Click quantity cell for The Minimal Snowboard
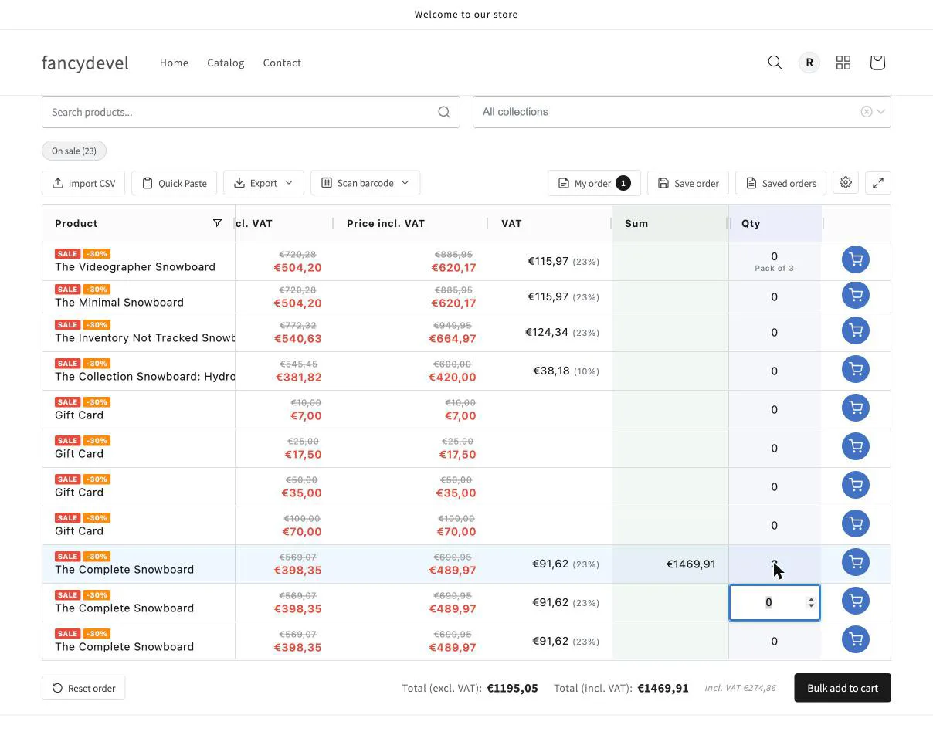This screenshot has width=933, height=752. [774, 296]
